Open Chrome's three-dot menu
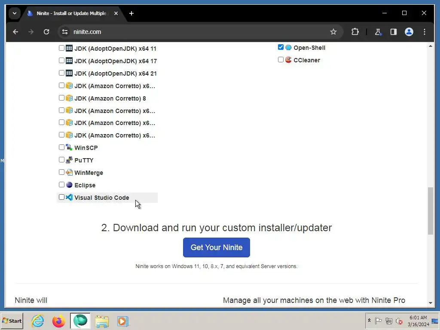The height and width of the screenshot is (330, 440). point(424,32)
